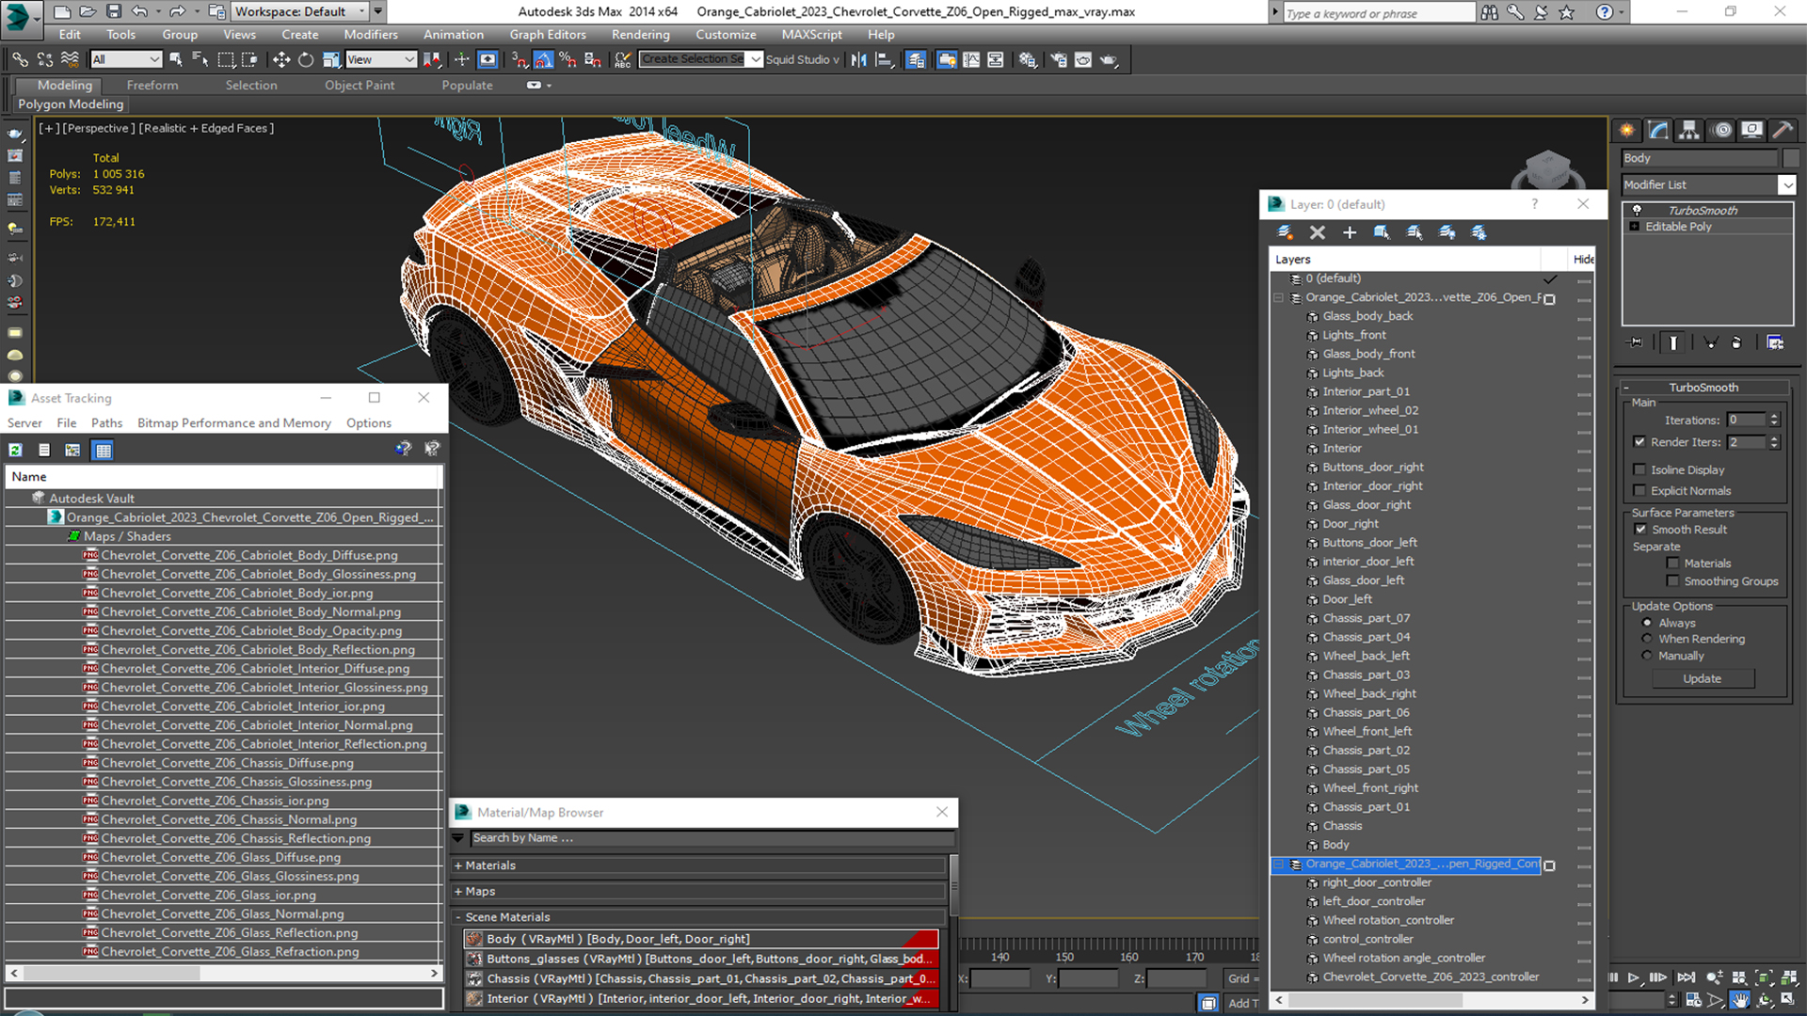Open the Hierarchy panel tab

(x=1689, y=130)
